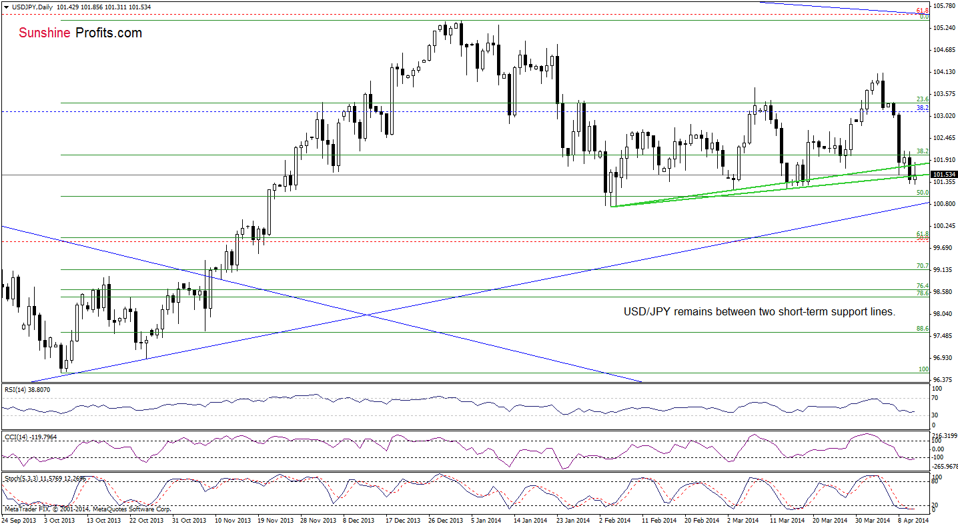Image resolution: width=958 pixels, height=526 pixels.
Task: Click the 8 Dec 2013 date label
Action: (360, 519)
